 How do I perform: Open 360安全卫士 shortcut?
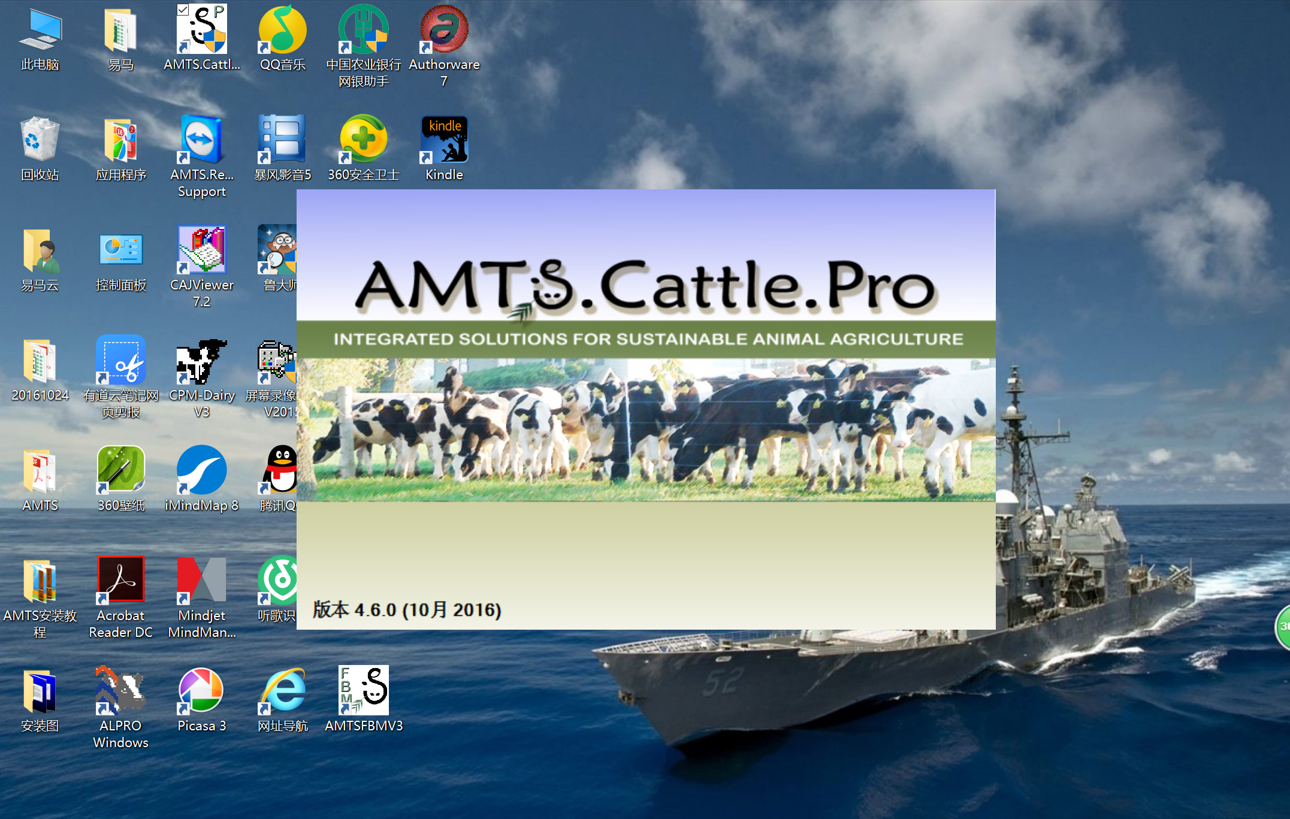pos(363,149)
